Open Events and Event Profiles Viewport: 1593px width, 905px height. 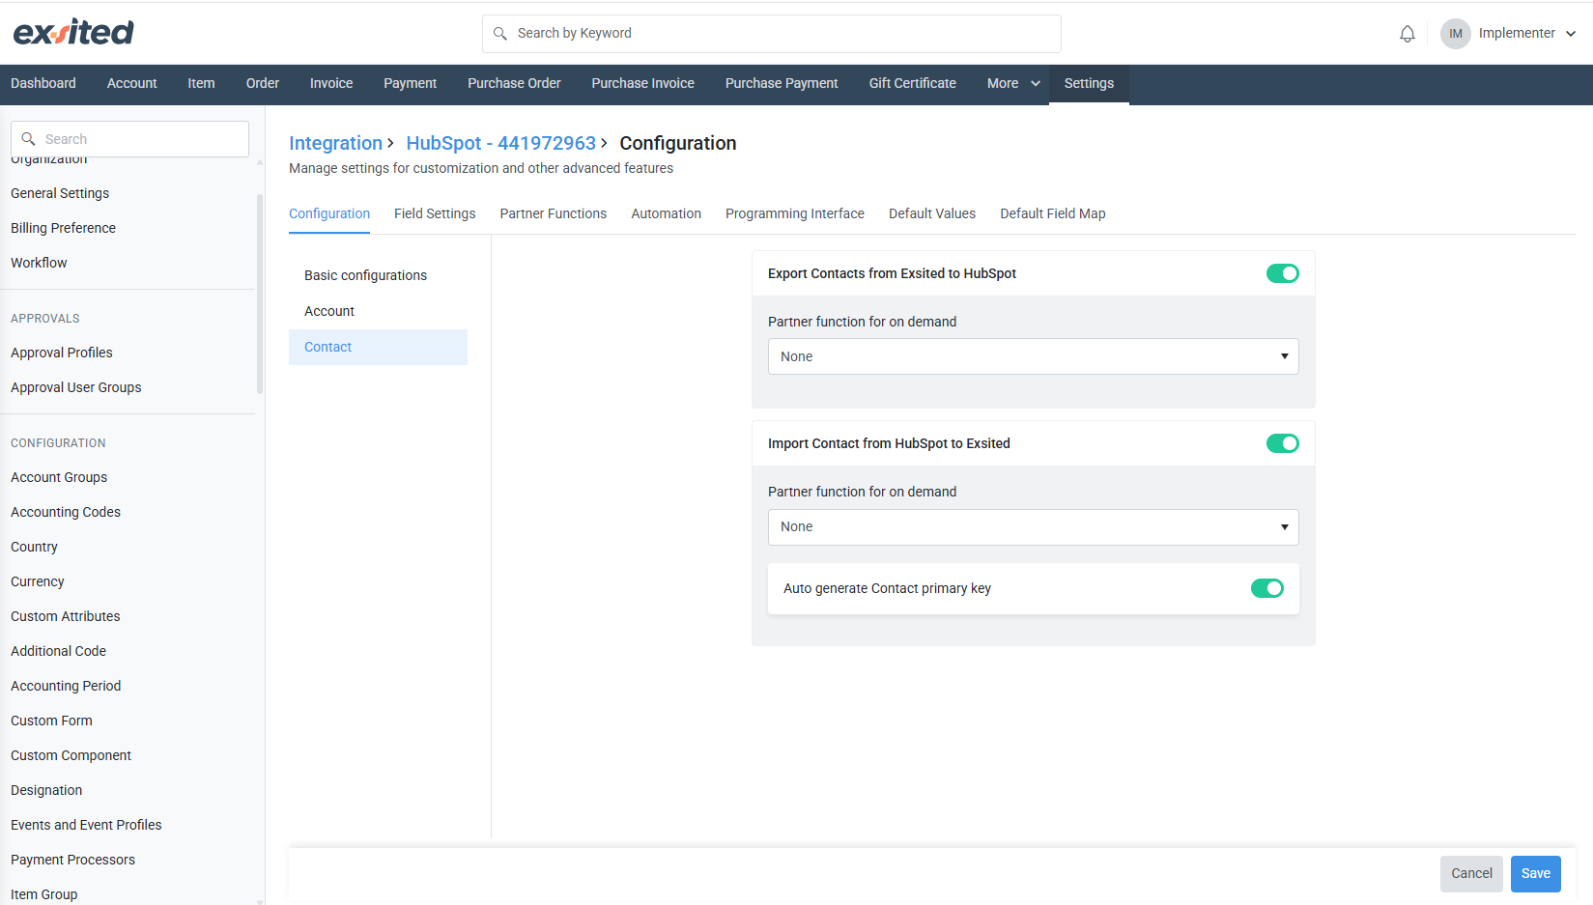coord(86,825)
